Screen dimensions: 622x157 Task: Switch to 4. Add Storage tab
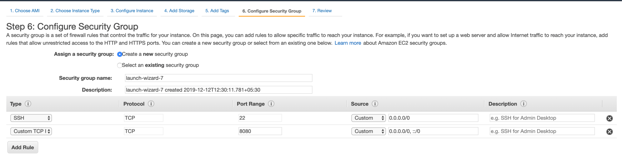point(179,11)
